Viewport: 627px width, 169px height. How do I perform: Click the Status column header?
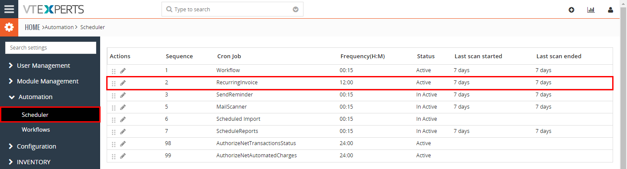pyautogui.click(x=426, y=56)
